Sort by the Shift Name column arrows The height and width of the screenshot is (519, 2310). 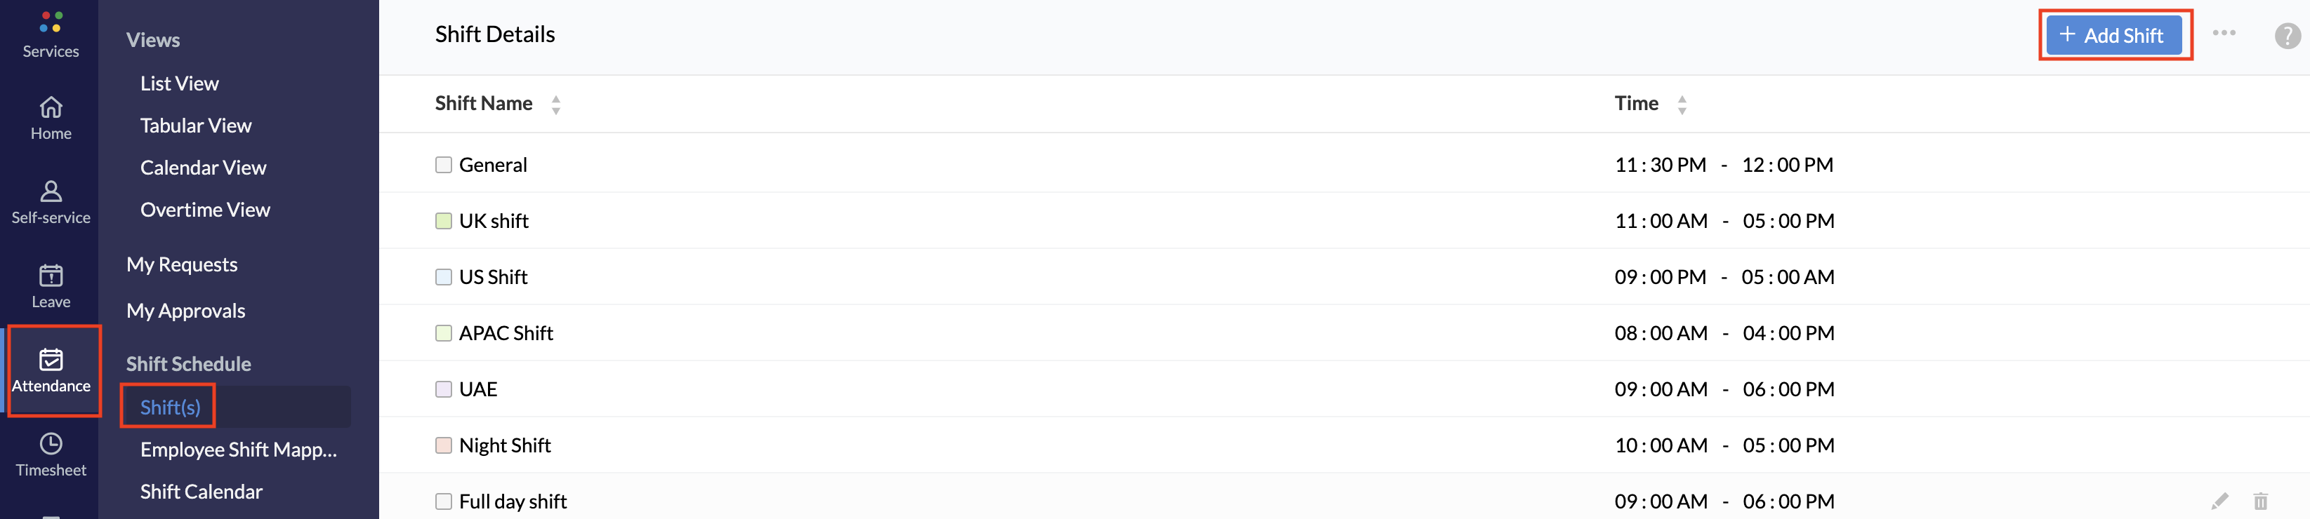click(556, 105)
